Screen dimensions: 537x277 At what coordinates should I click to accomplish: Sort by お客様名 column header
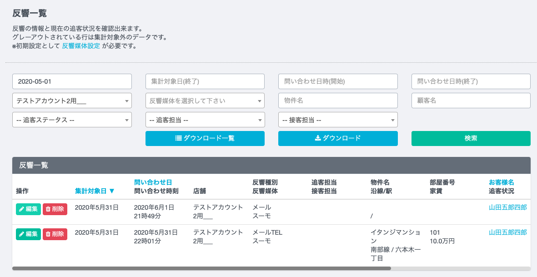click(x=502, y=182)
